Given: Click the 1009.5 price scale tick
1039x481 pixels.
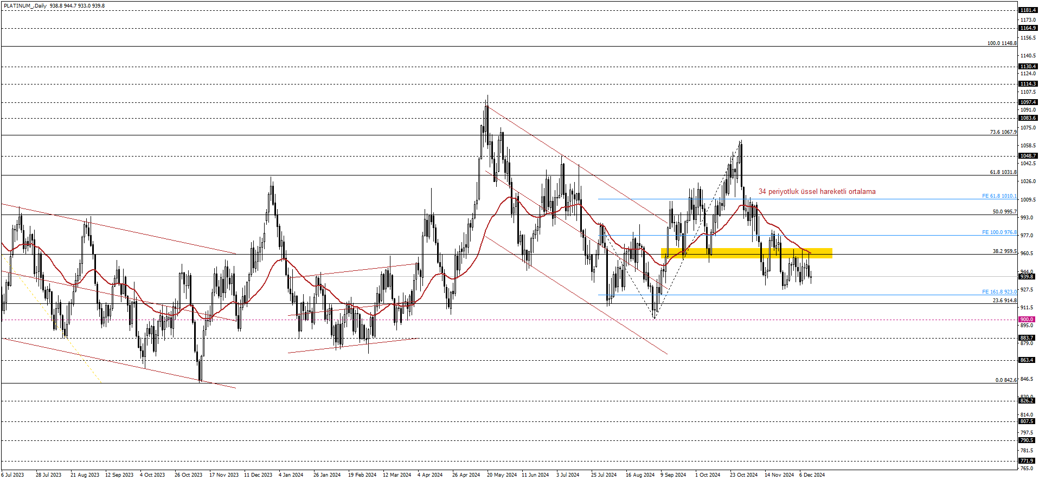Looking at the screenshot, I should click(x=1028, y=200).
